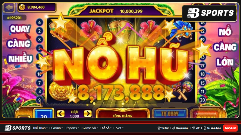The height and width of the screenshot is (135, 241).
Task: Click the Tải ứng dụng phone icon
Action: point(205,128)
